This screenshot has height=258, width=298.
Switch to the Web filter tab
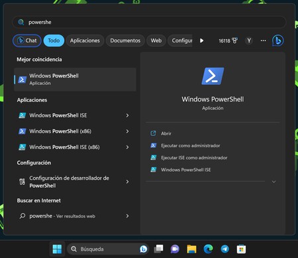156,40
